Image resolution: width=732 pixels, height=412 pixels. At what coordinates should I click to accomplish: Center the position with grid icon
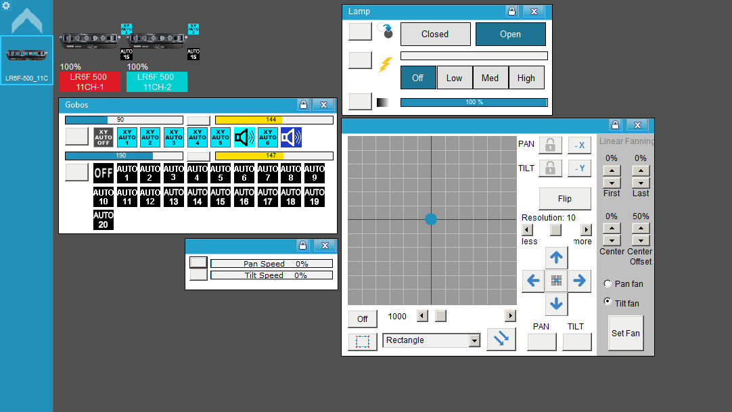[x=556, y=281]
